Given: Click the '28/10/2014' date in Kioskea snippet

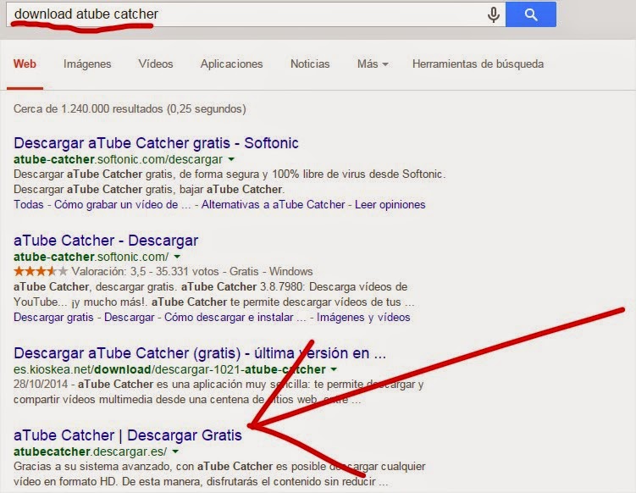Looking at the screenshot, I should 41,385.
